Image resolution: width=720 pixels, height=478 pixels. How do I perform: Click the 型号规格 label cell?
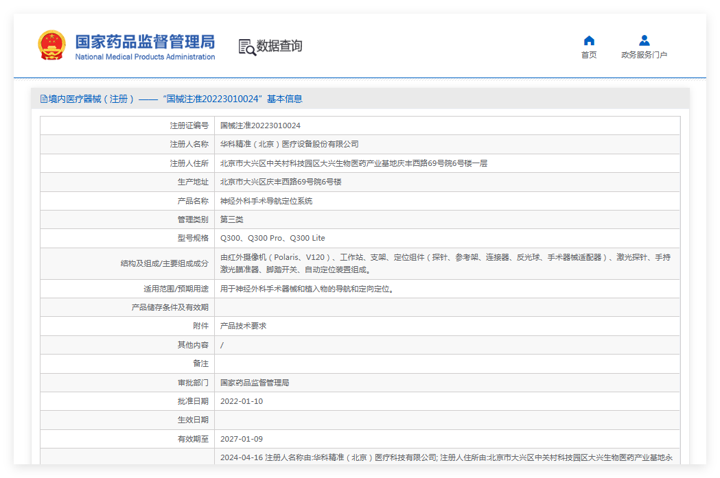127,238
